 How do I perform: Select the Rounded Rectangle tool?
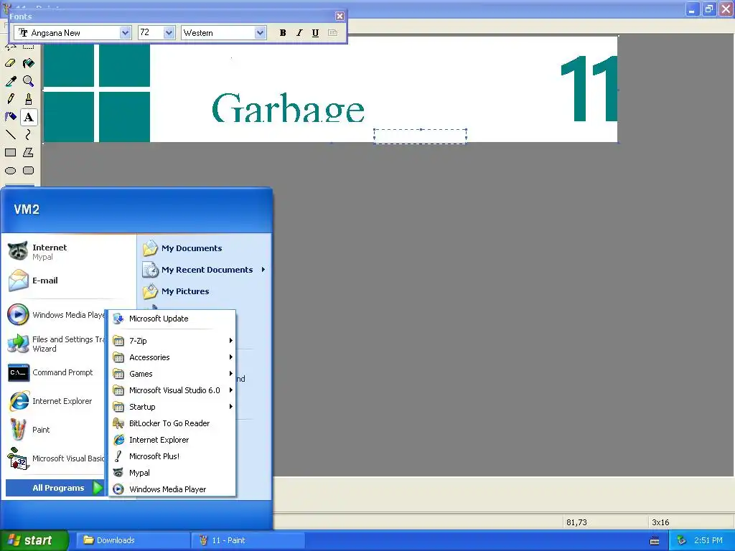click(29, 171)
